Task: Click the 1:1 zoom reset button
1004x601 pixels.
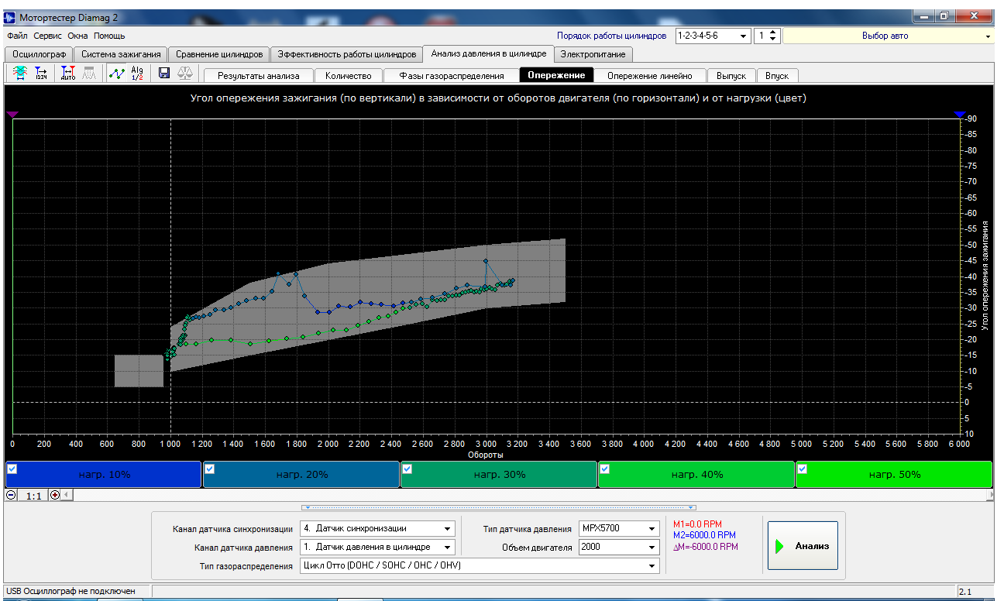Action: point(33,495)
